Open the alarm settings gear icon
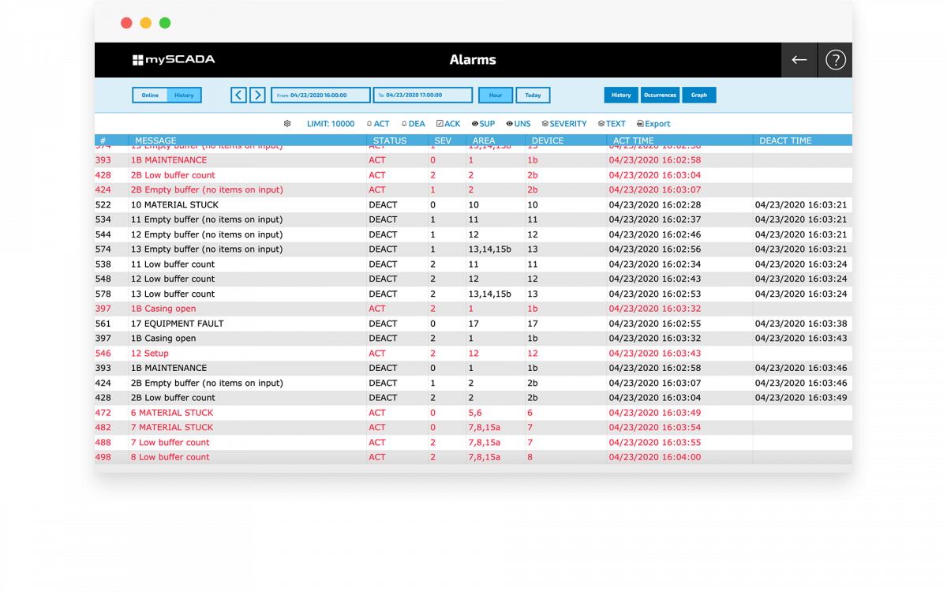Viewport: 947px width, 592px height. click(287, 124)
